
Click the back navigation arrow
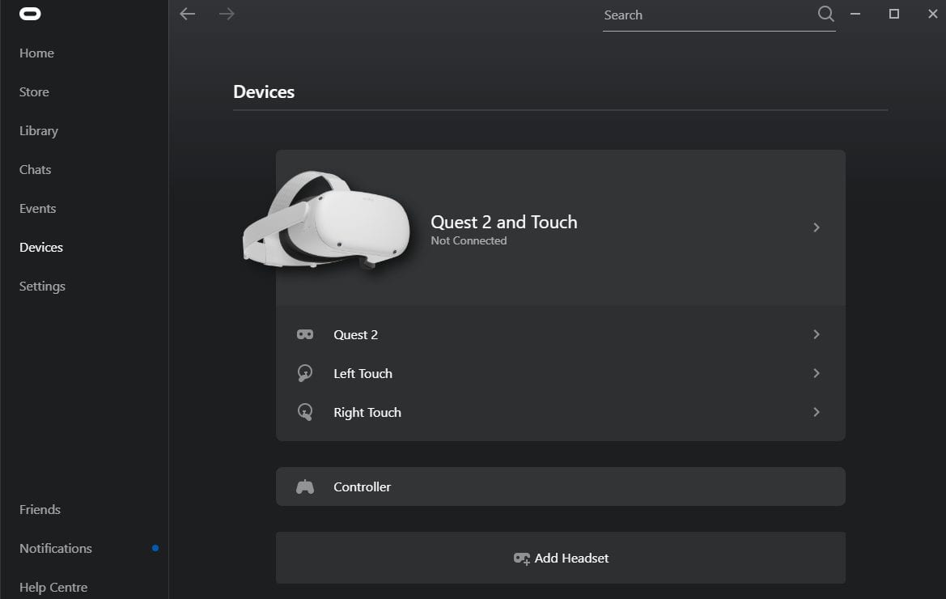coord(187,14)
